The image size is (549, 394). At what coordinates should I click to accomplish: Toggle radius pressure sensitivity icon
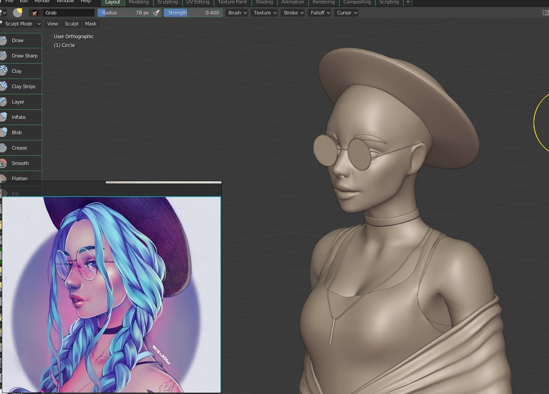coord(157,13)
